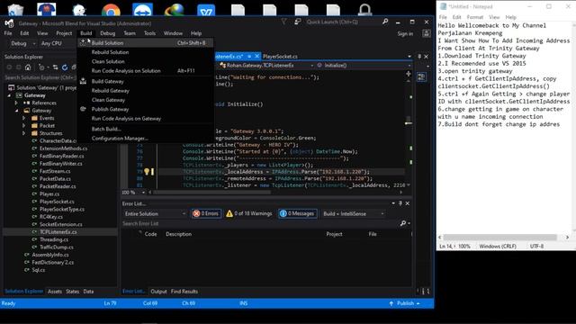Select Sql.cs in Solution Explorer

(38, 270)
